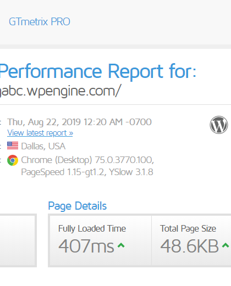Click the green arrow beside 407ms

coord(121,245)
